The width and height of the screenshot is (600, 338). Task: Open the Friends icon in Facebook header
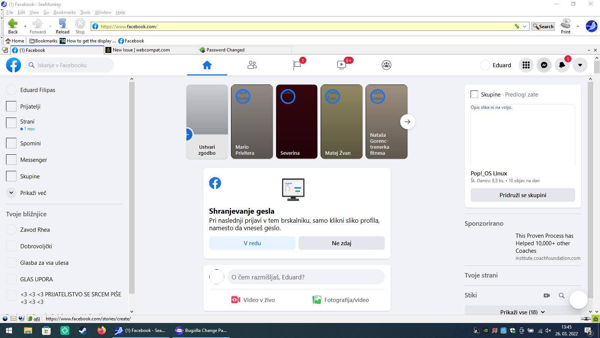252,65
